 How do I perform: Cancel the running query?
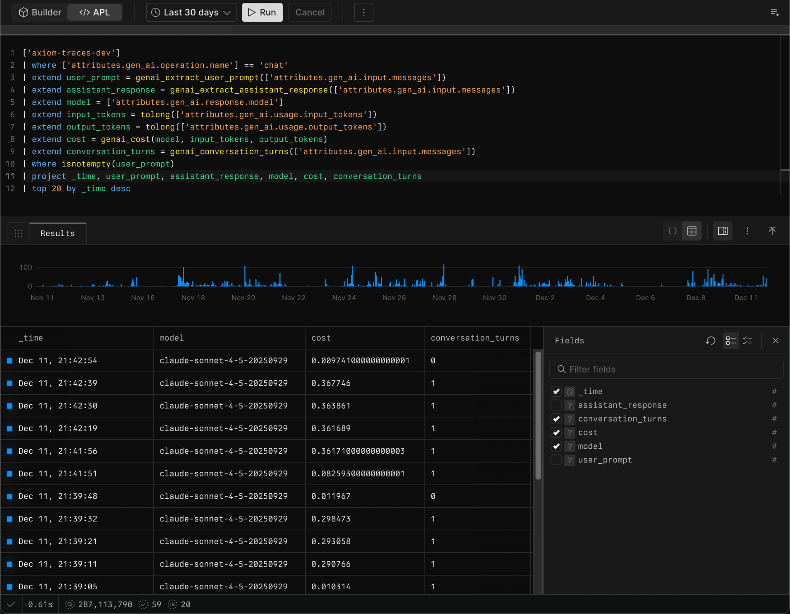tap(310, 12)
